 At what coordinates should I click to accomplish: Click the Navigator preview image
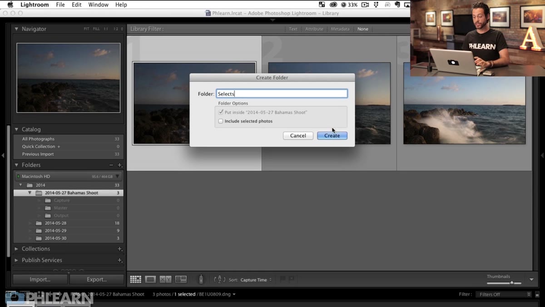click(x=69, y=78)
